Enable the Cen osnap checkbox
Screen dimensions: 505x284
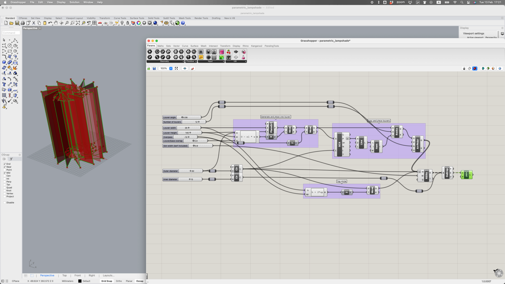click(4, 176)
